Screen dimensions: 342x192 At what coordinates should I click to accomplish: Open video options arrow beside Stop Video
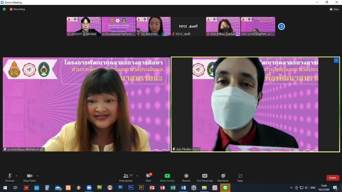(x=37, y=176)
